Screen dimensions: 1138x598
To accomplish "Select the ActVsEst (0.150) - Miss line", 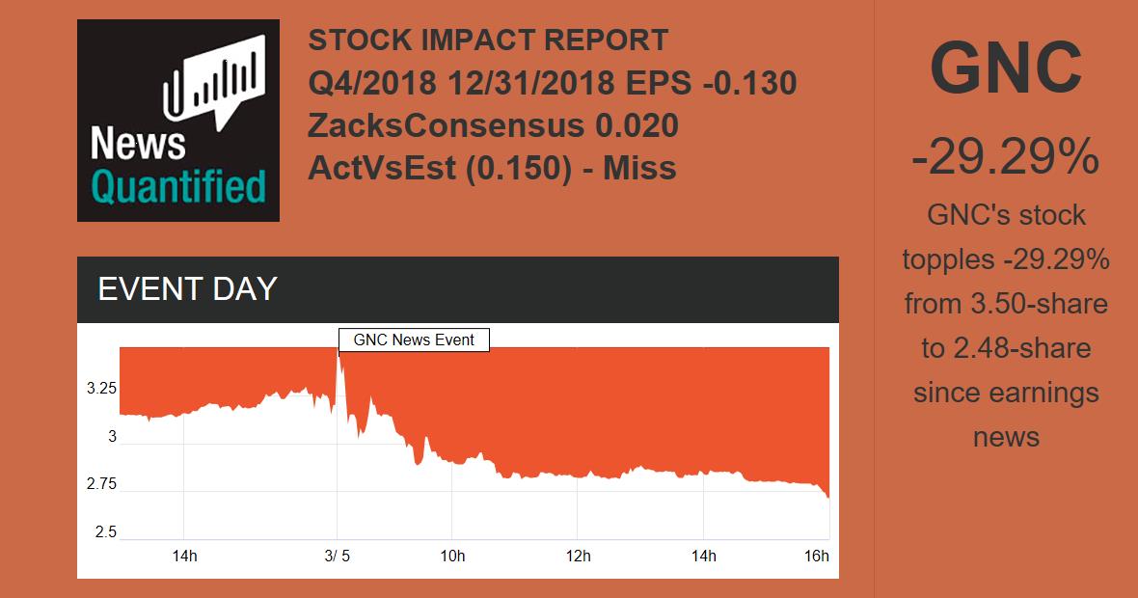I will point(492,168).
